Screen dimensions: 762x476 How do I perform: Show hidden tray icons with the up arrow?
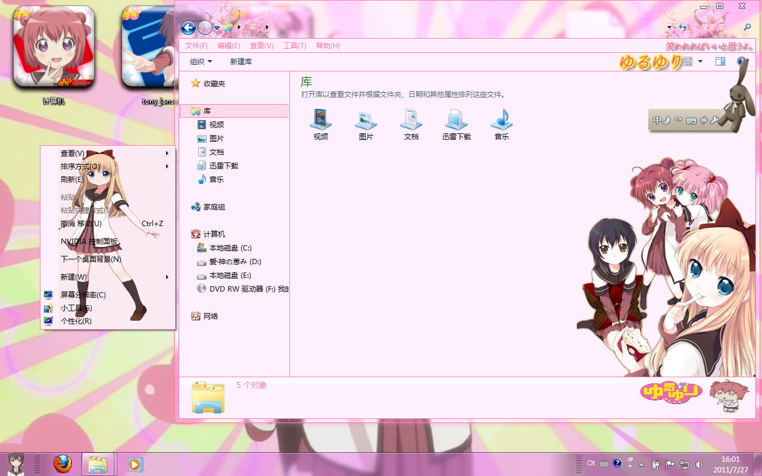click(x=642, y=464)
